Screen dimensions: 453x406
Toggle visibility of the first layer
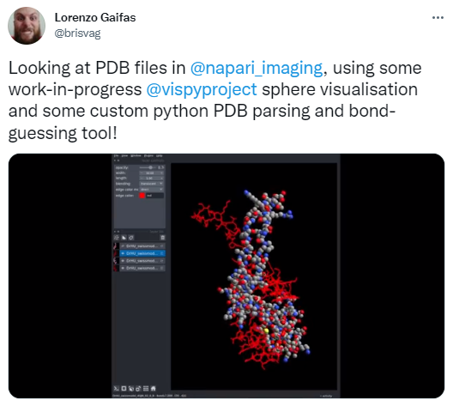(123, 245)
